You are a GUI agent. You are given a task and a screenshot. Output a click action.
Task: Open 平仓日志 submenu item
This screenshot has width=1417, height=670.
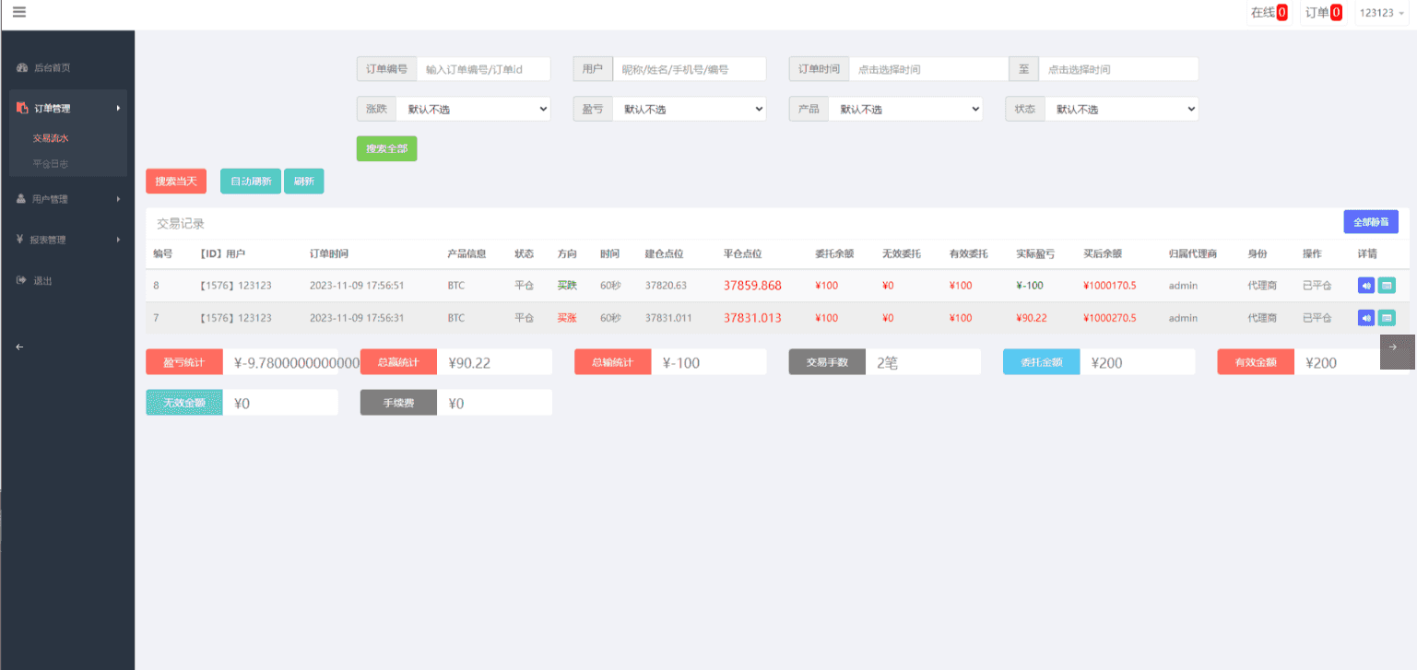coord(51,164)
